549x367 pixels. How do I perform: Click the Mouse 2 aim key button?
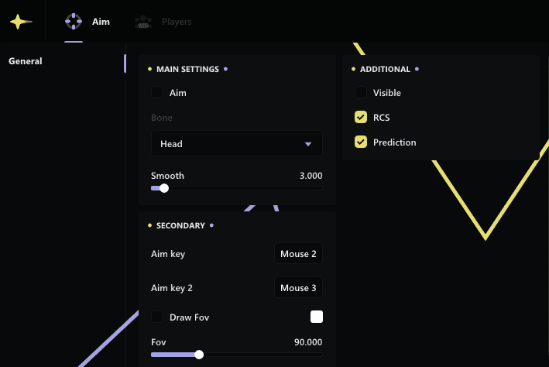tap(299, 254)
